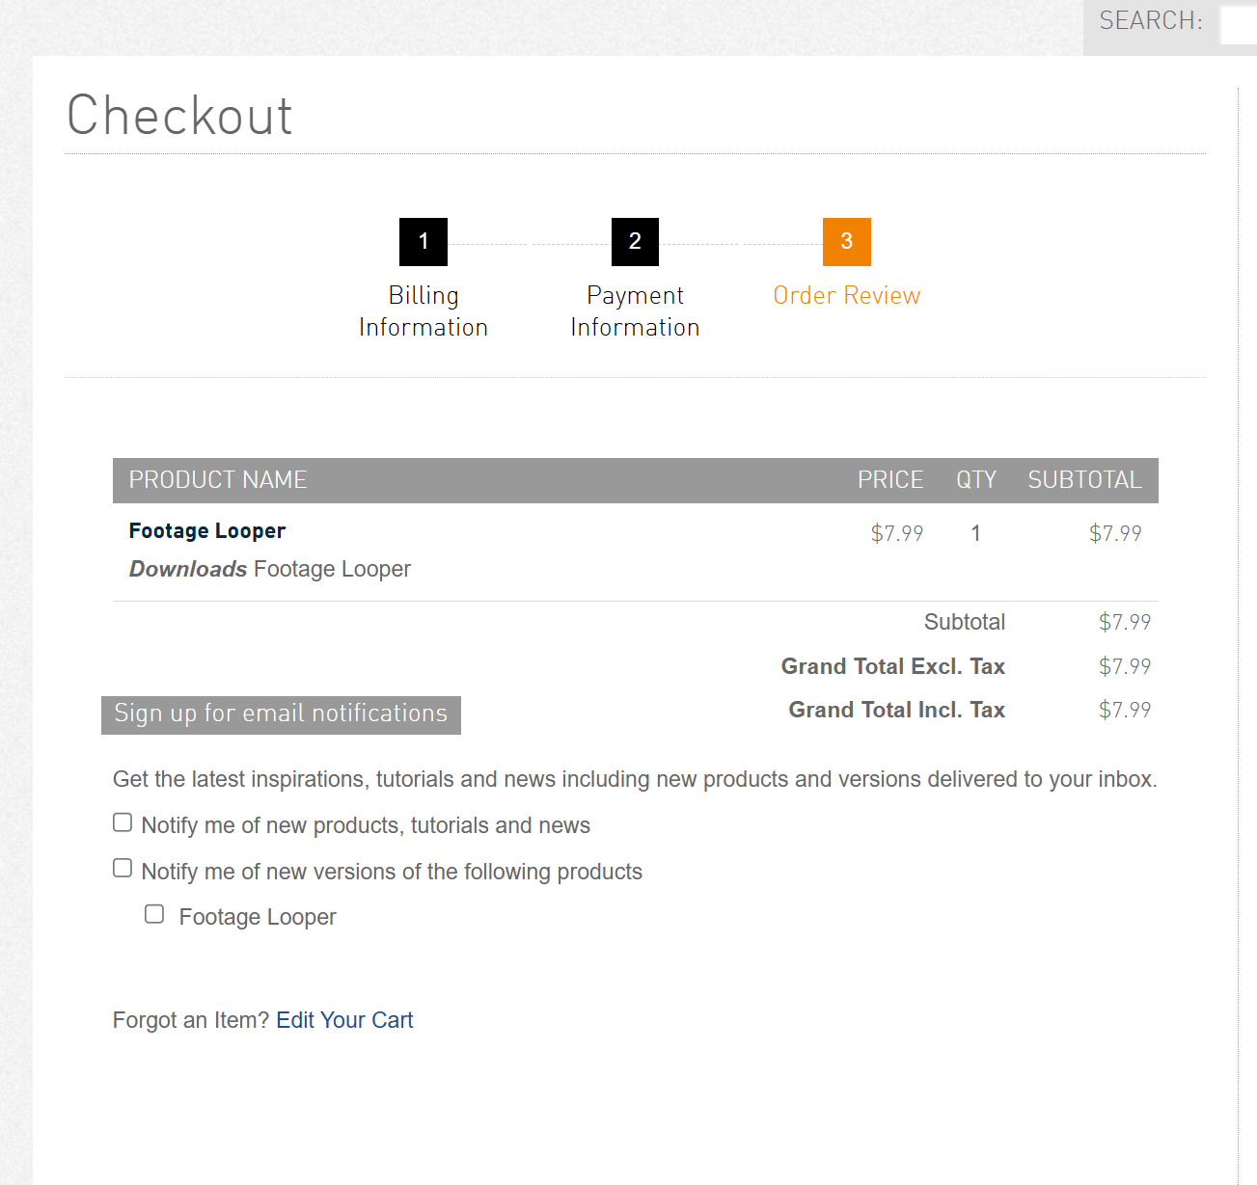
Task: Open the Payment Information step label
Action: [x=635, y=310]
